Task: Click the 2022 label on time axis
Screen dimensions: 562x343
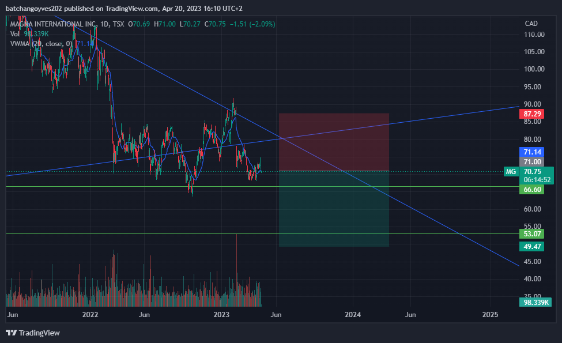Action: (x=90, y=315)
